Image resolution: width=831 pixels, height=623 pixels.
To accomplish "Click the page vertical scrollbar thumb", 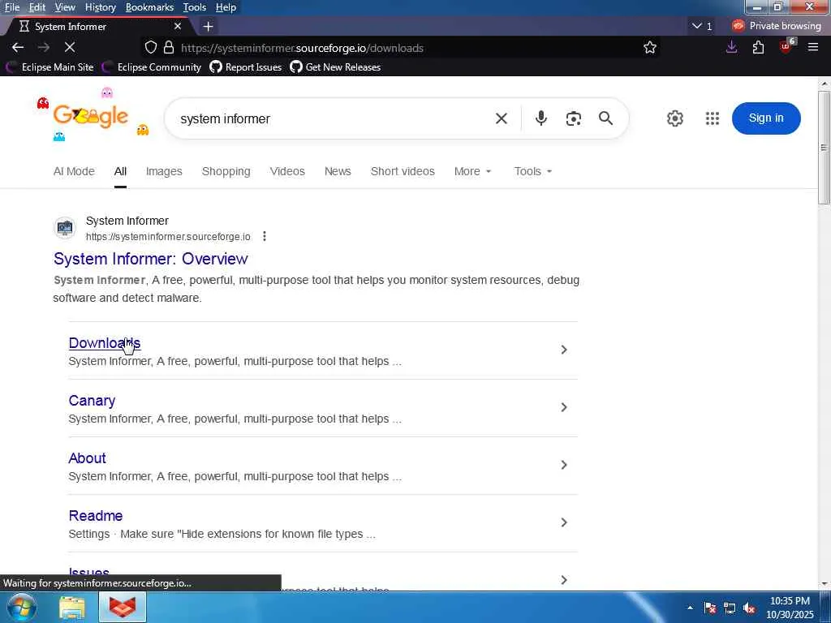I will coord(825,148).
